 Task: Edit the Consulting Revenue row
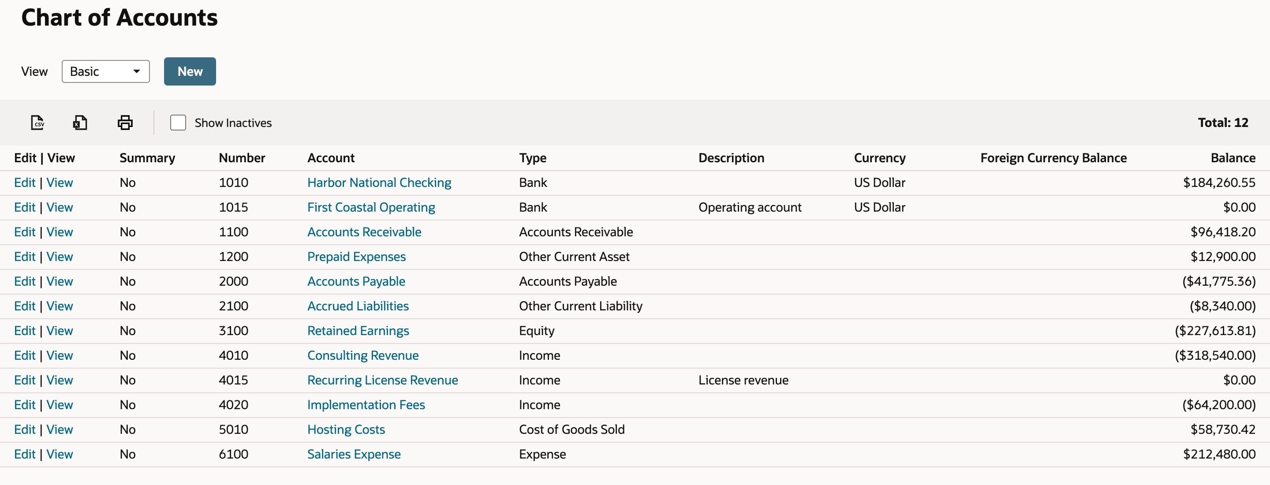tap(25, 355)
